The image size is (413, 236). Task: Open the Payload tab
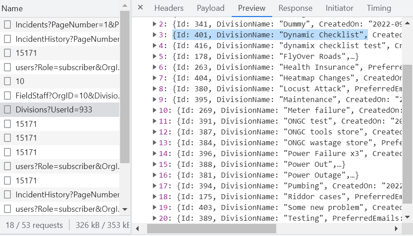coord(211,8)
